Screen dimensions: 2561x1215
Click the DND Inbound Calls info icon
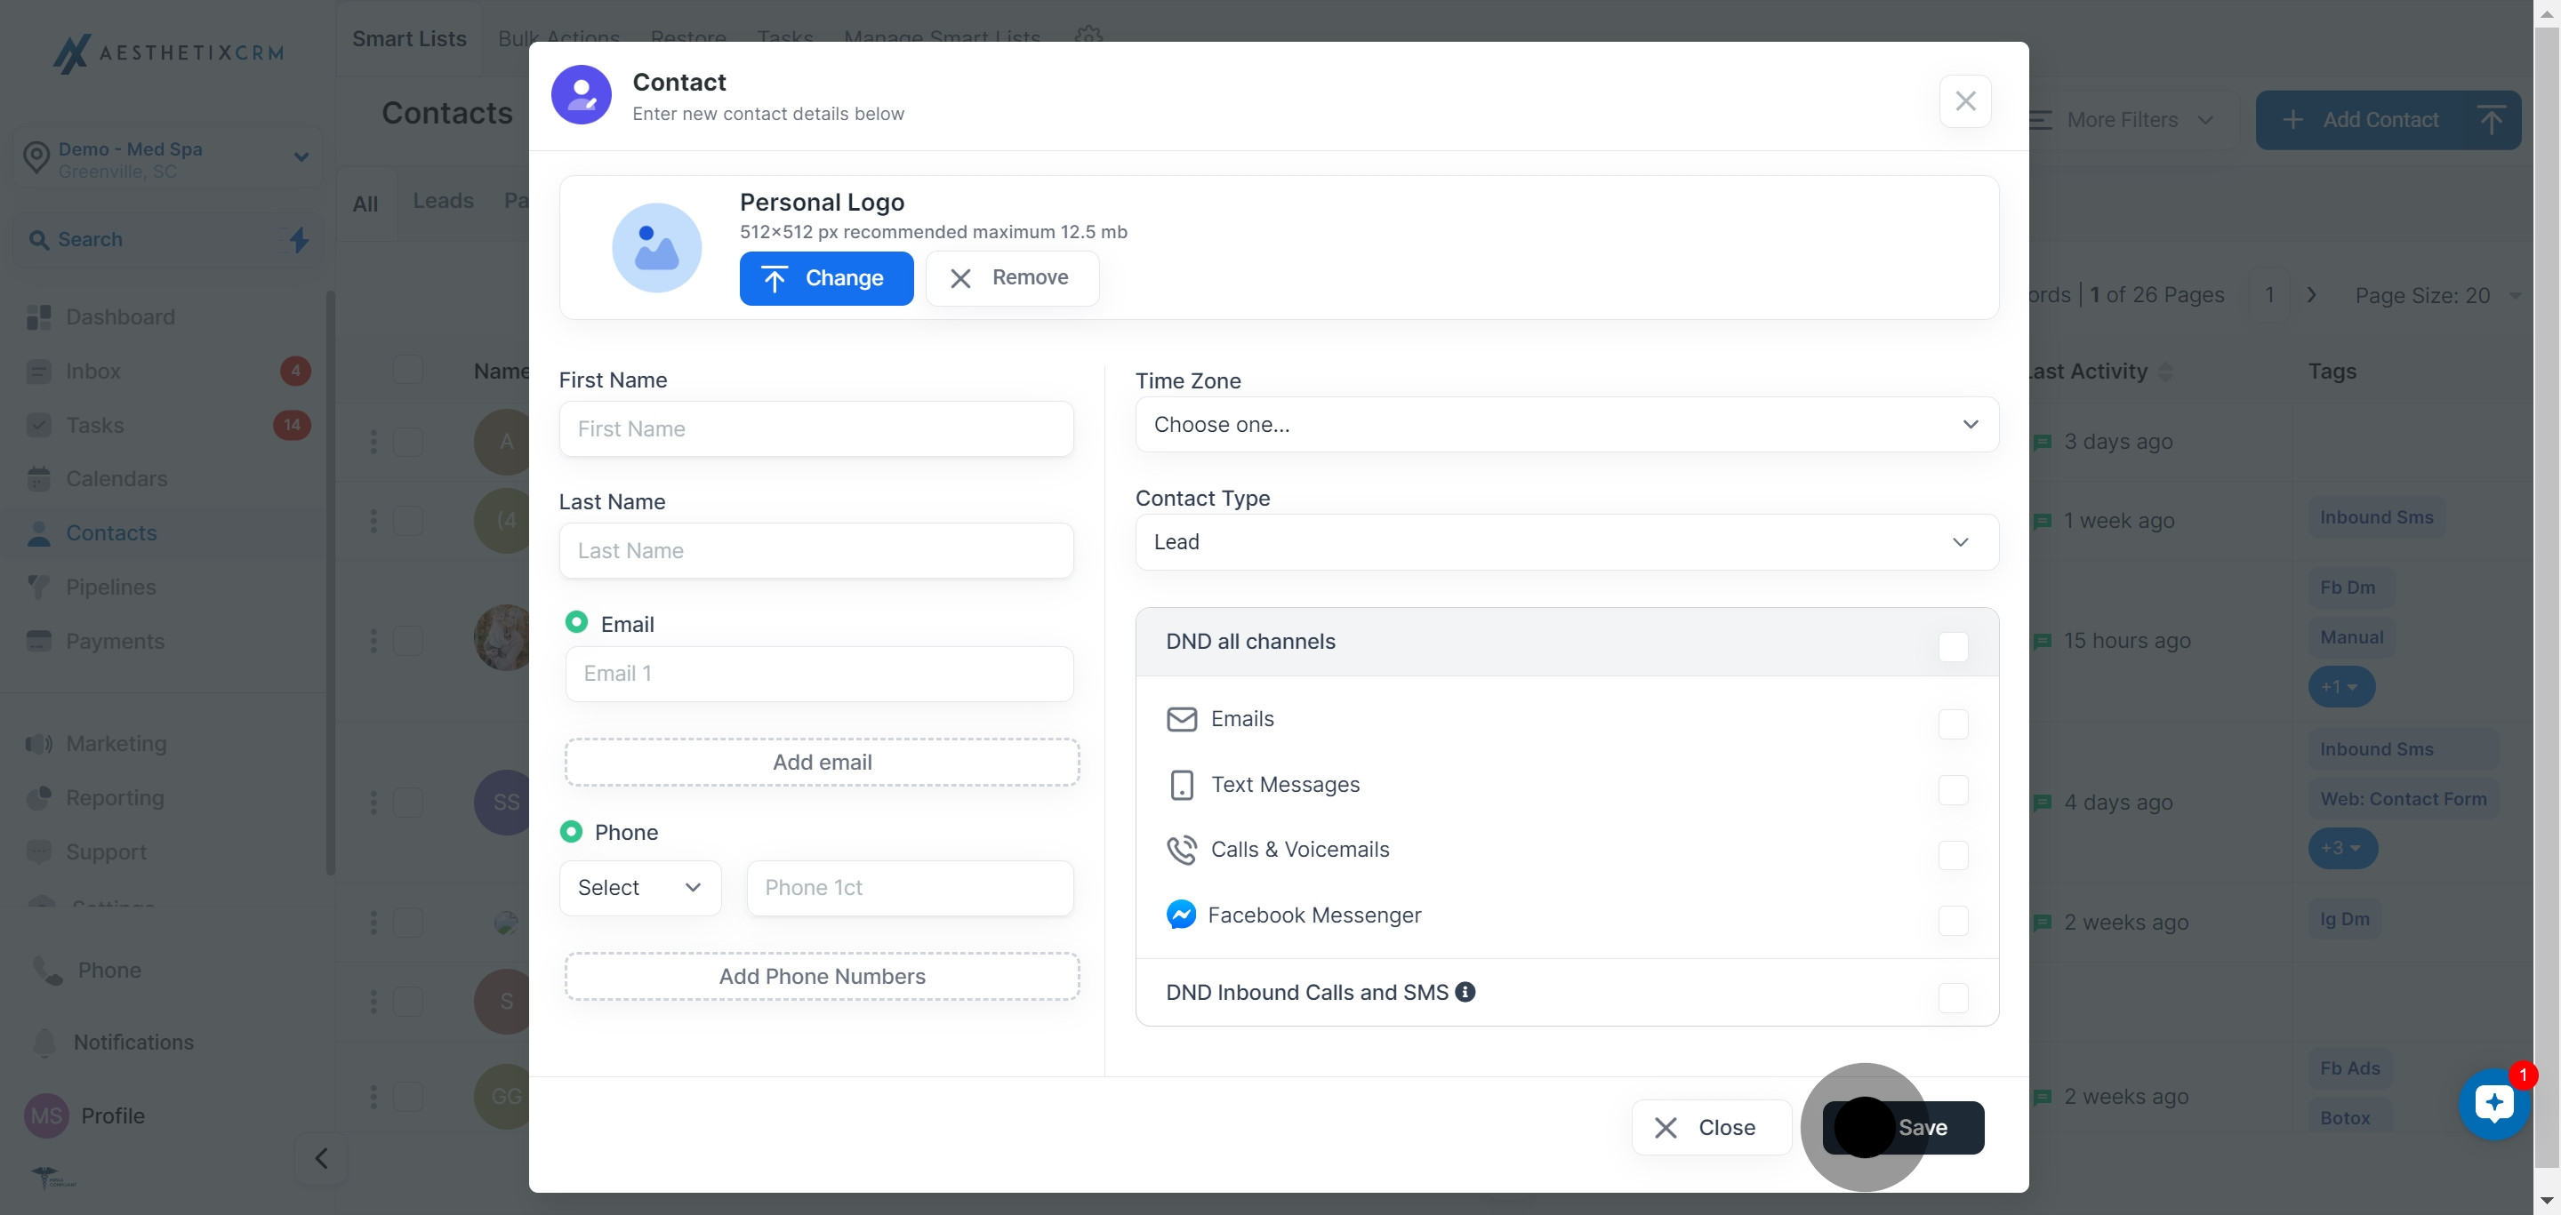1465,992
